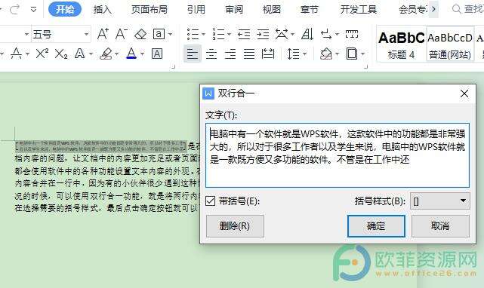This screenshot has height=288, width=484.
Task: Apply distributed alignment
Action: tap(268, 54)
